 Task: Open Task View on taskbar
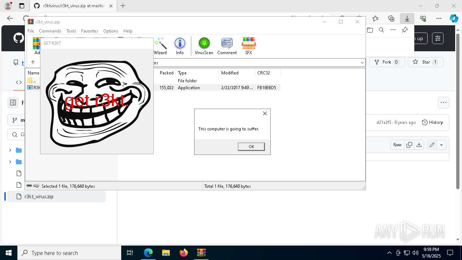click(130, 253)
